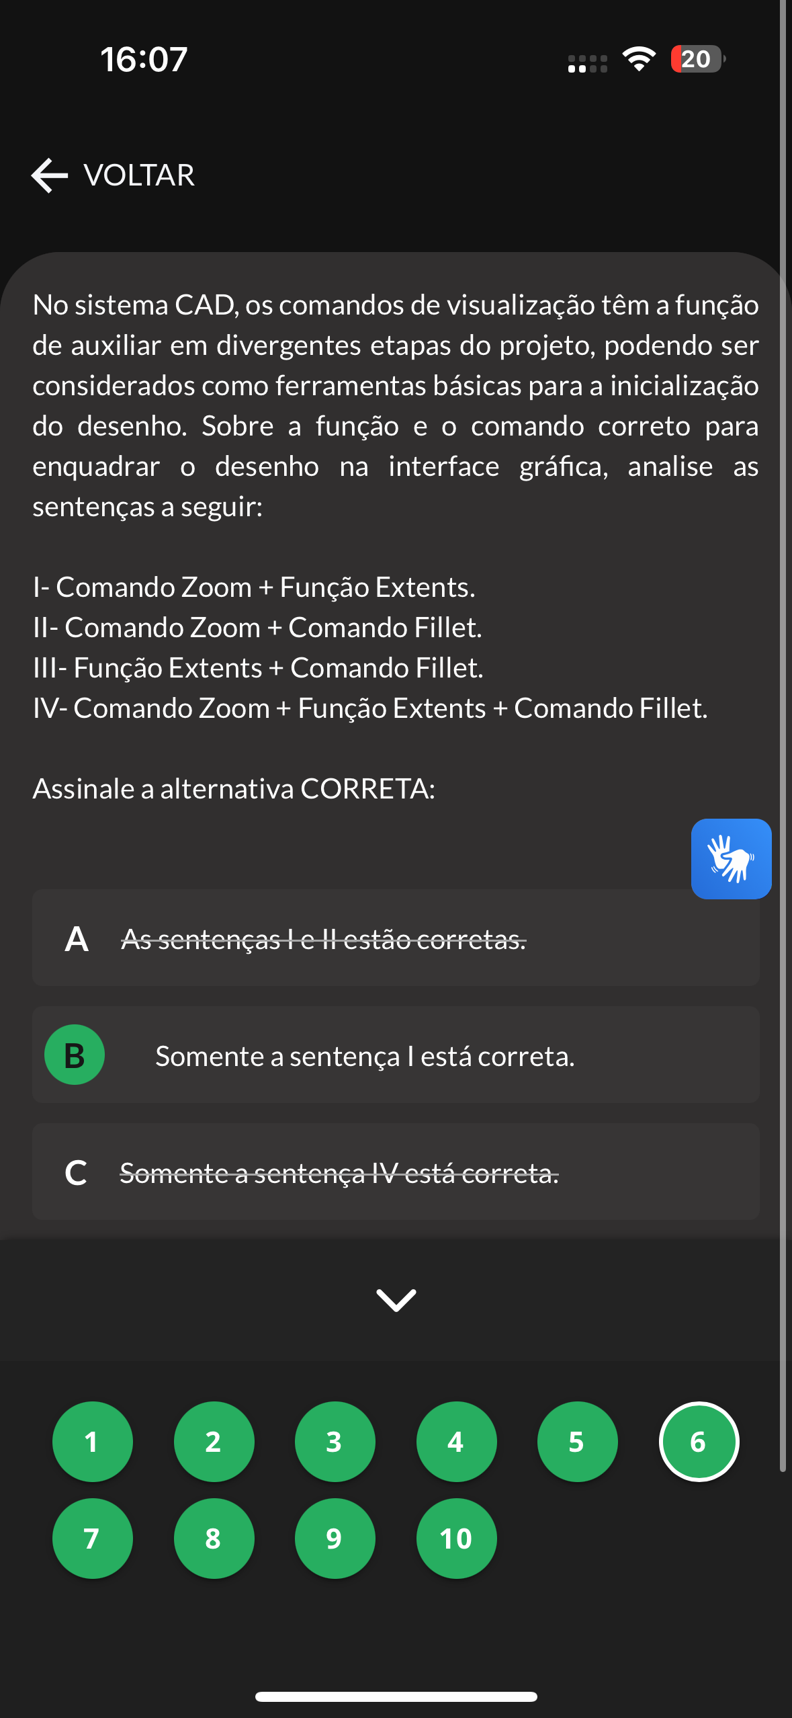
Task: Tap the Wi-Fi status icon
Action: coord(639,59)
